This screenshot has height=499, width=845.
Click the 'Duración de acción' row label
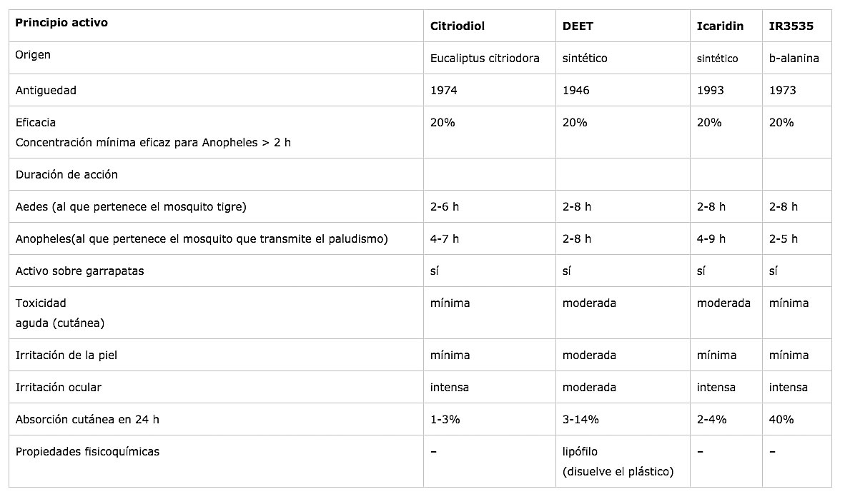(66, 174)
